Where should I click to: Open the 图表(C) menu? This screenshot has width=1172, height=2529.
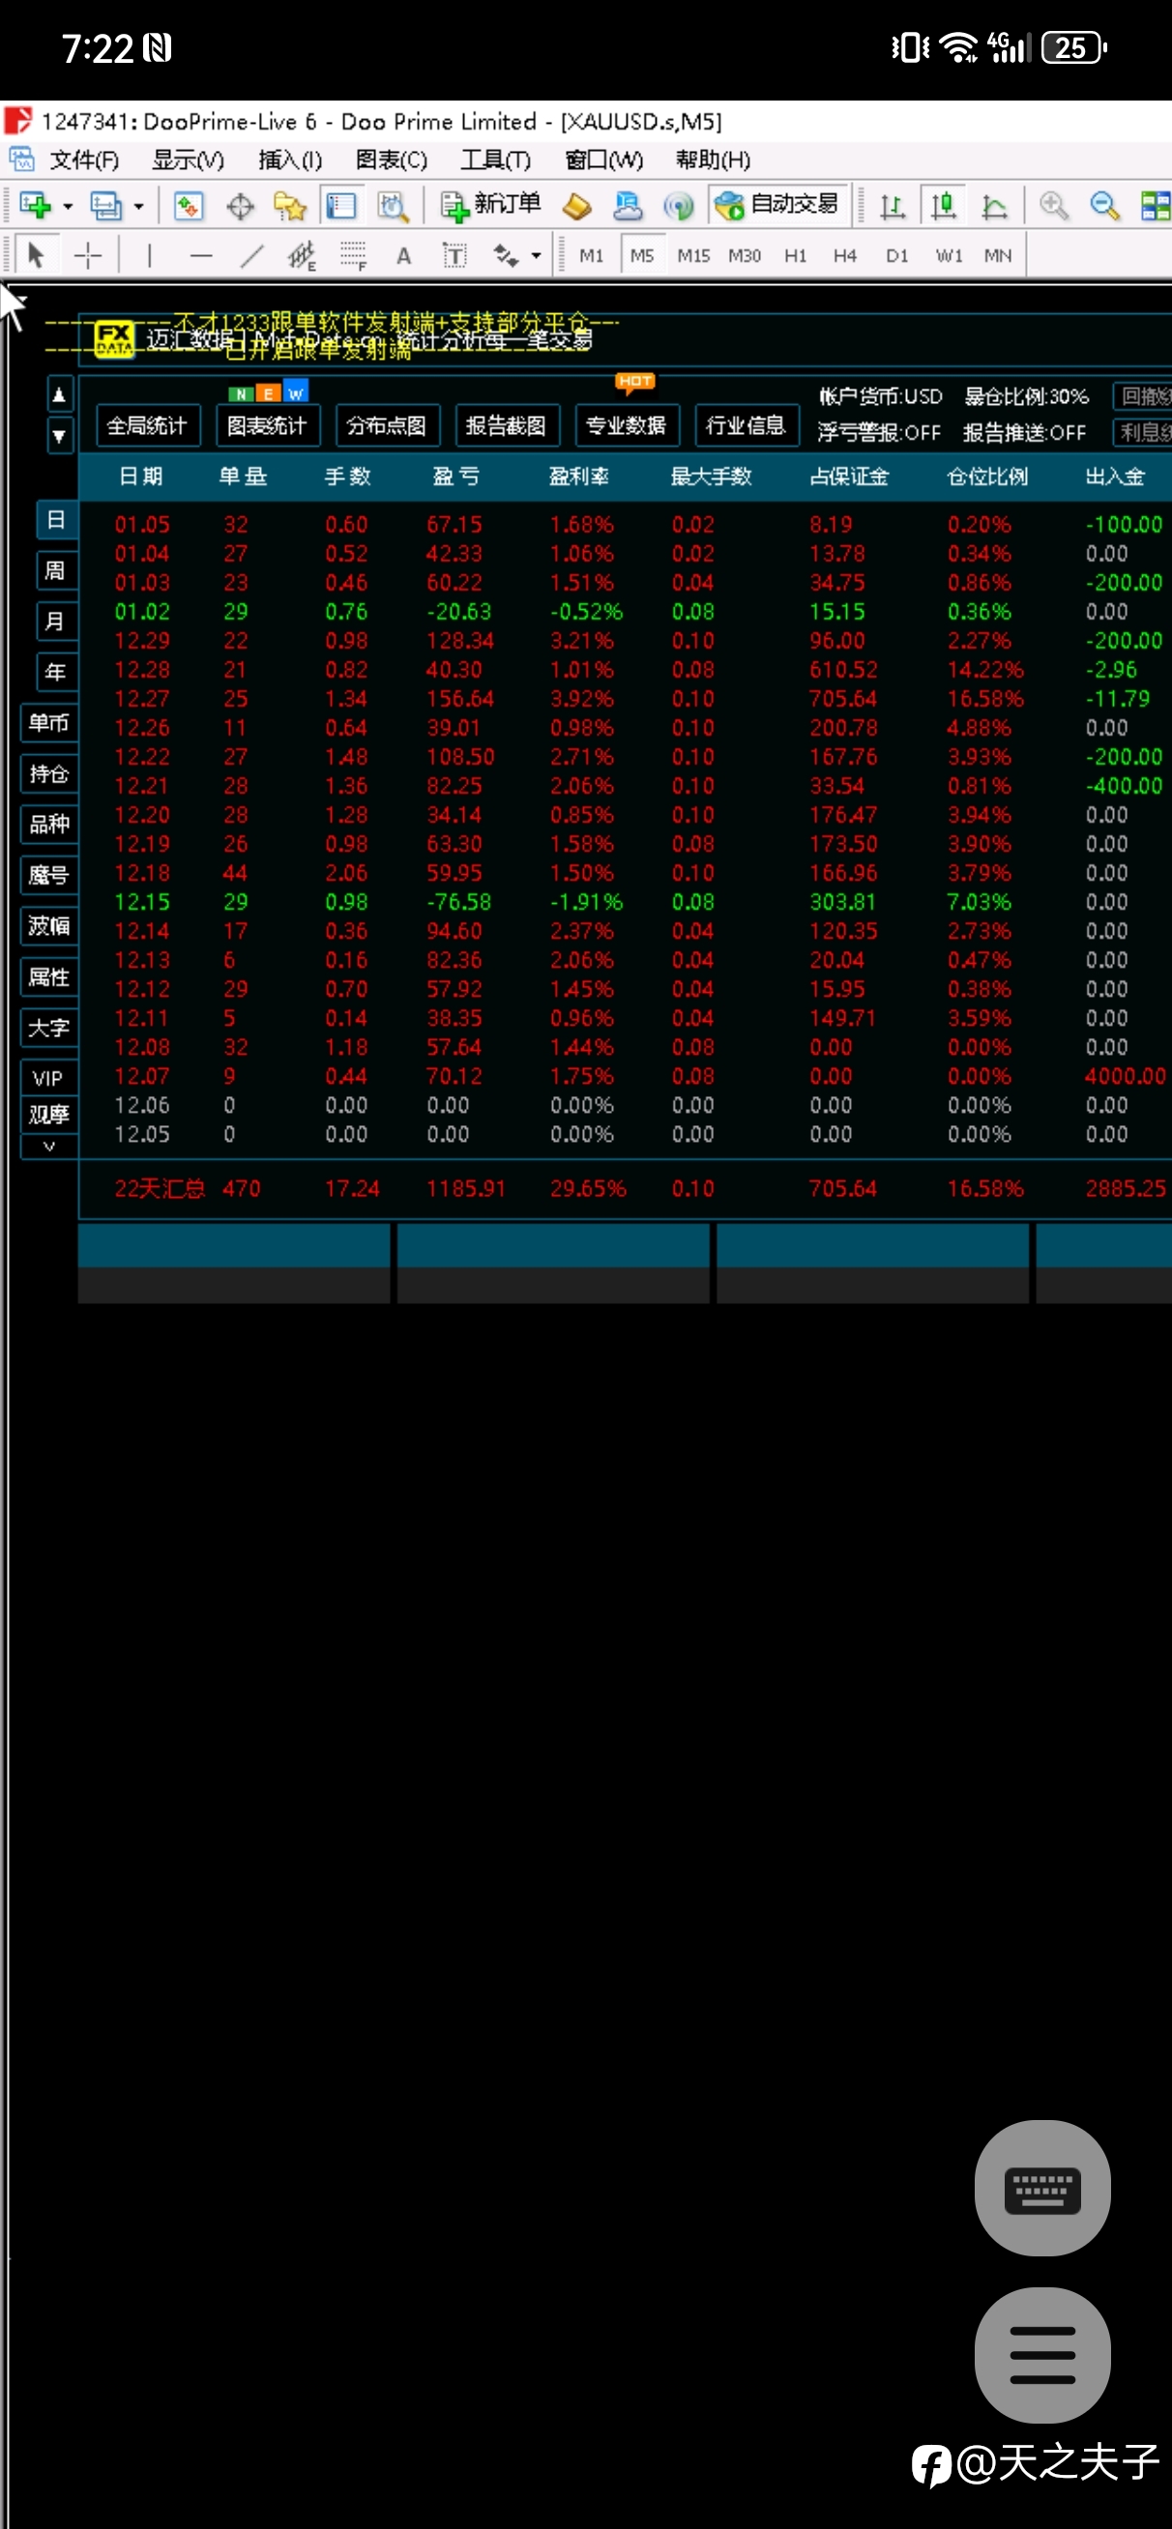[391, 160]
